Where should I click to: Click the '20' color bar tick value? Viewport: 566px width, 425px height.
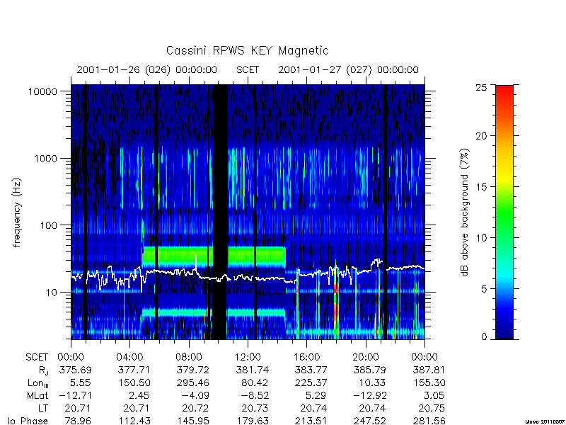pyautogui.click(x=481, y=136)
